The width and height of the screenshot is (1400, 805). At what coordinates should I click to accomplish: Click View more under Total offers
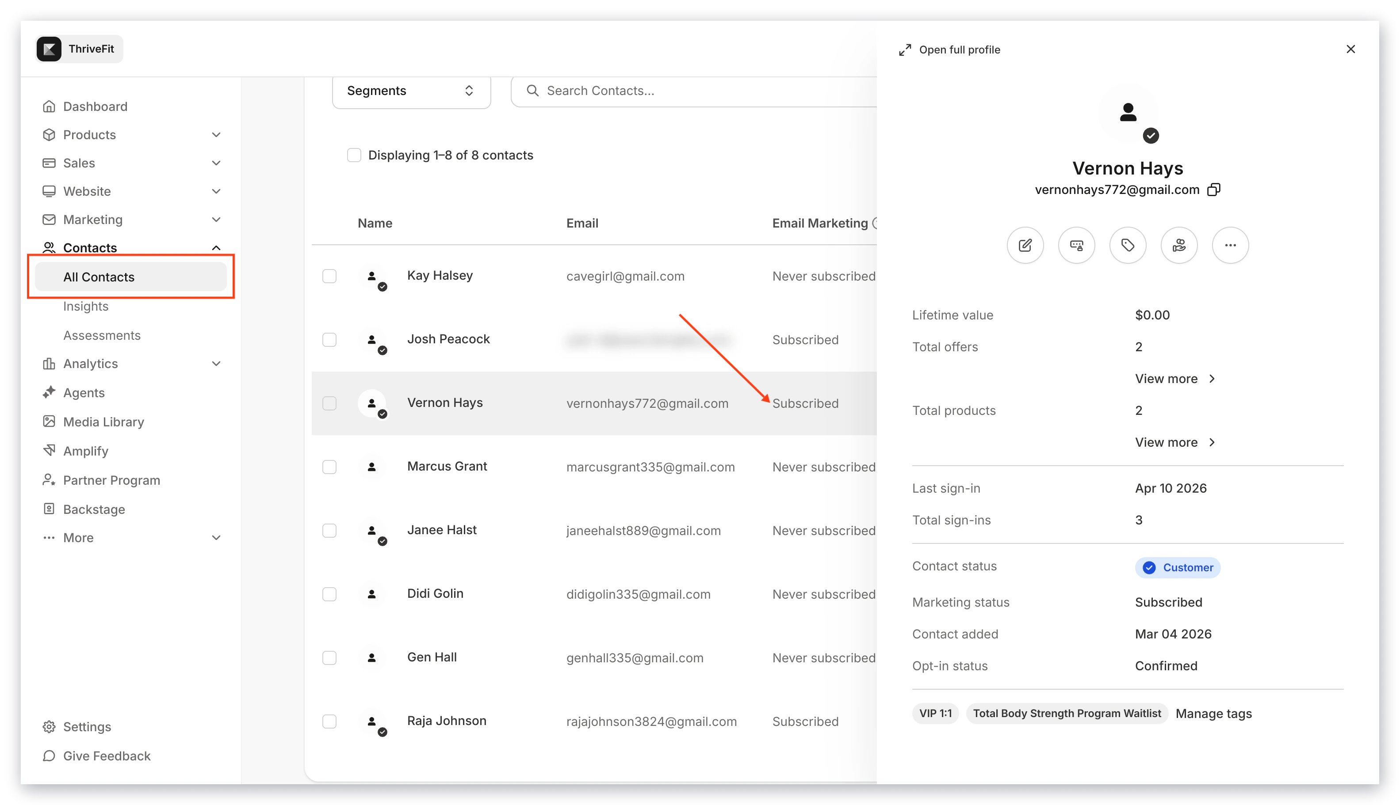pyautogui.click(x=1175, y=379)
